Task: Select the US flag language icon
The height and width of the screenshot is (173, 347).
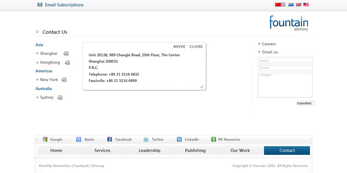Action: (306, 5)
